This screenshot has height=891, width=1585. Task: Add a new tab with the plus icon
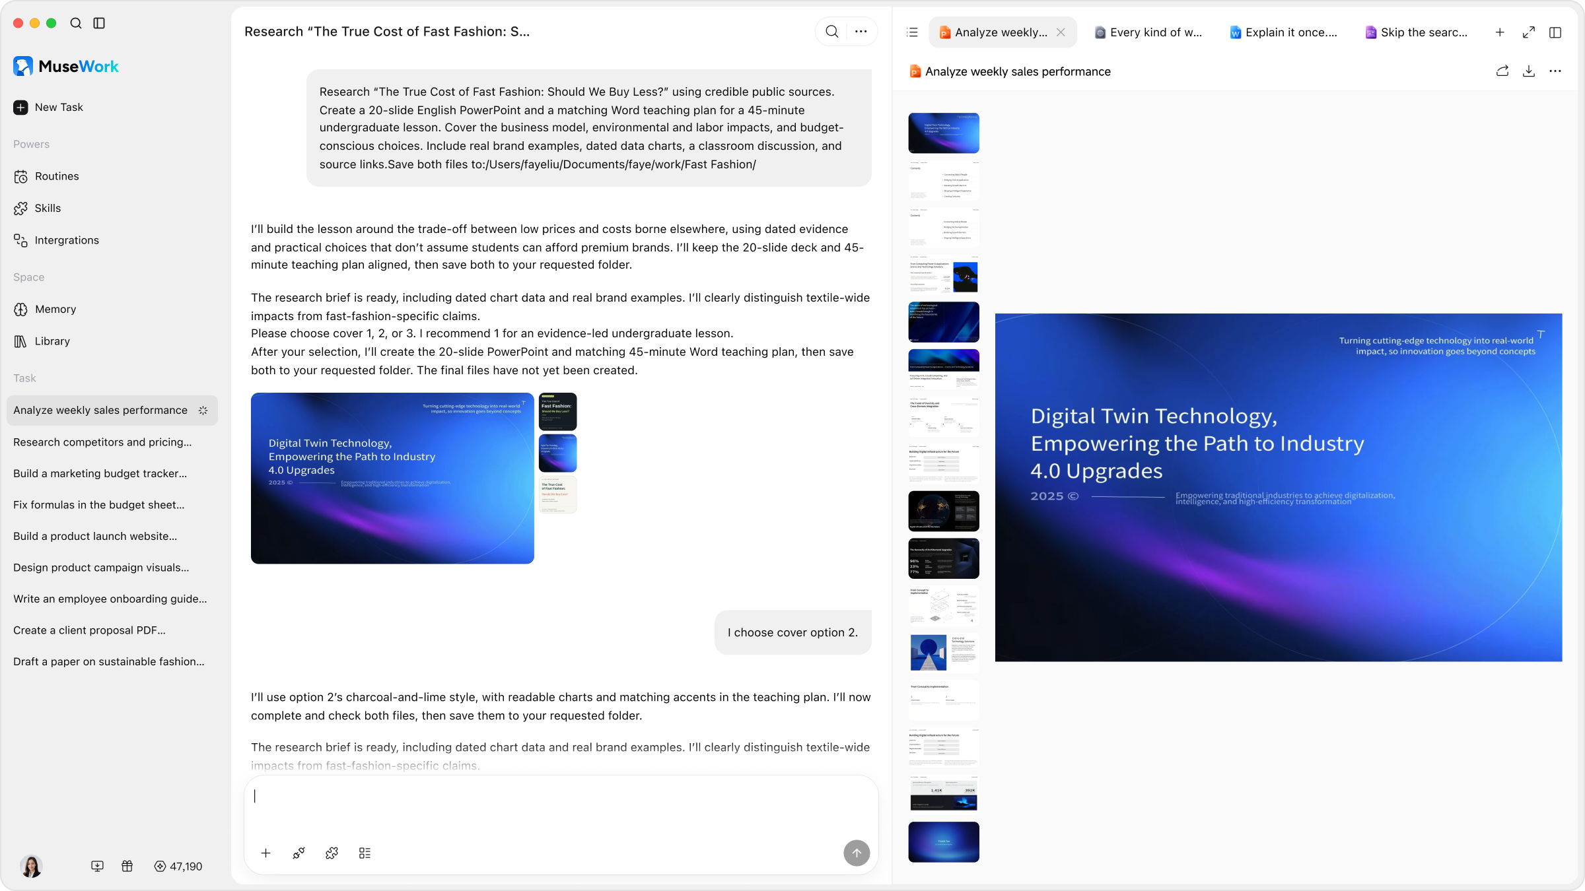click(x=1500, y=32)
